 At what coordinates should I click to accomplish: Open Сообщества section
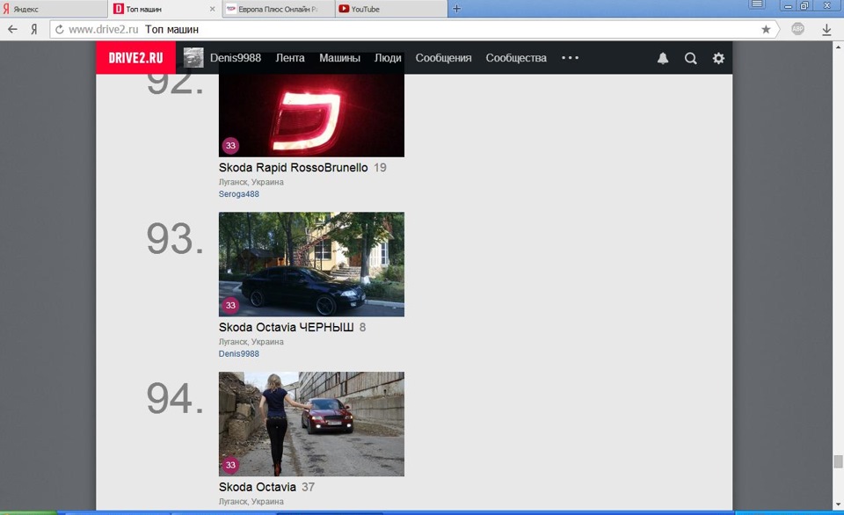coord(516,58)
